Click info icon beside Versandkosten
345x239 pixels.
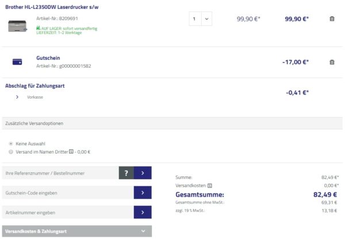coord(210,186)
